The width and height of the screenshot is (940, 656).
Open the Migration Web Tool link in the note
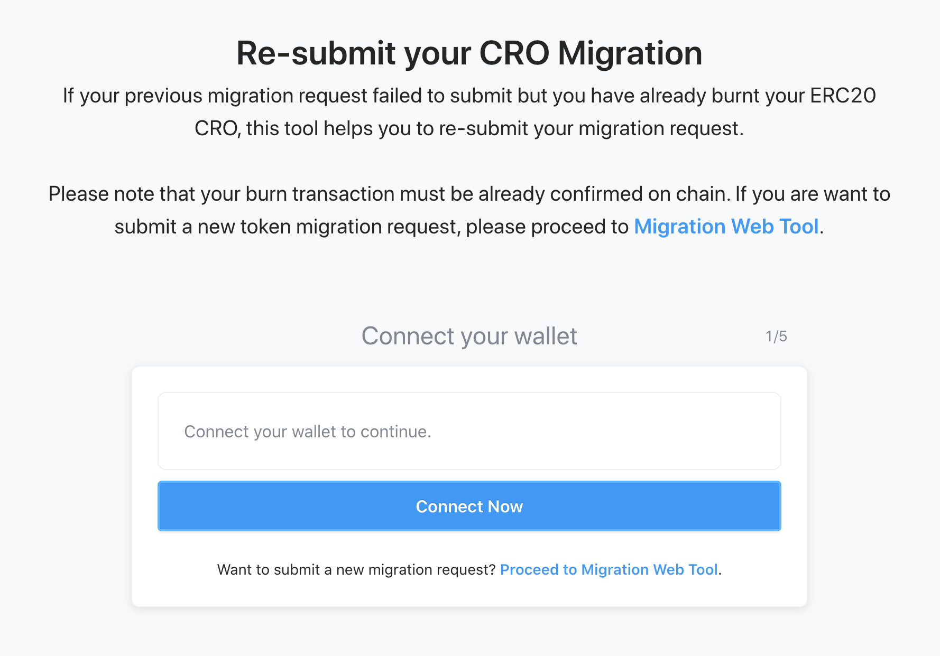coord(726,227)
